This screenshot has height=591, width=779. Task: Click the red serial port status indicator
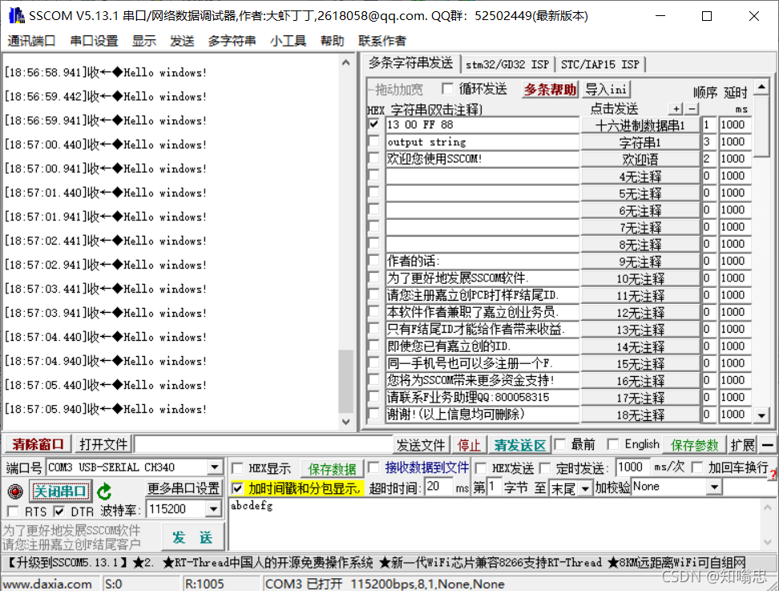pos(14,490)
